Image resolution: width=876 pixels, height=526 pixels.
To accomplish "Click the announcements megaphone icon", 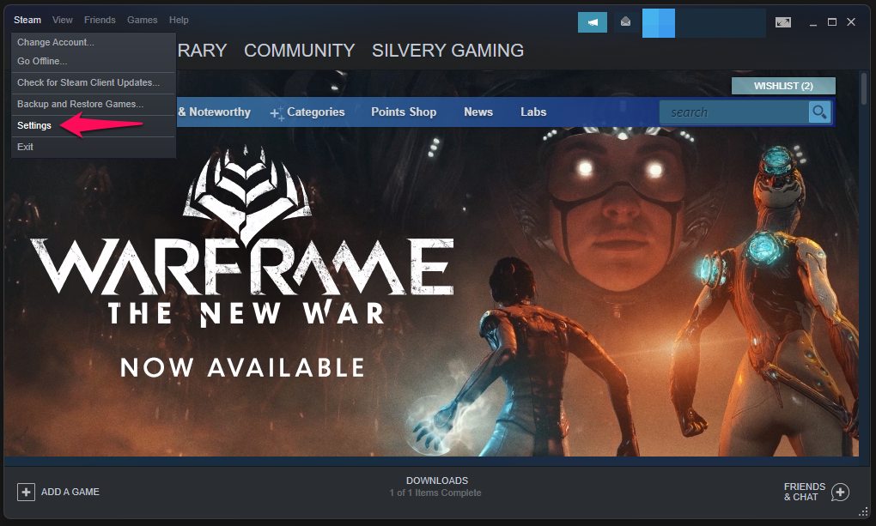I will (x=593, y=22).
